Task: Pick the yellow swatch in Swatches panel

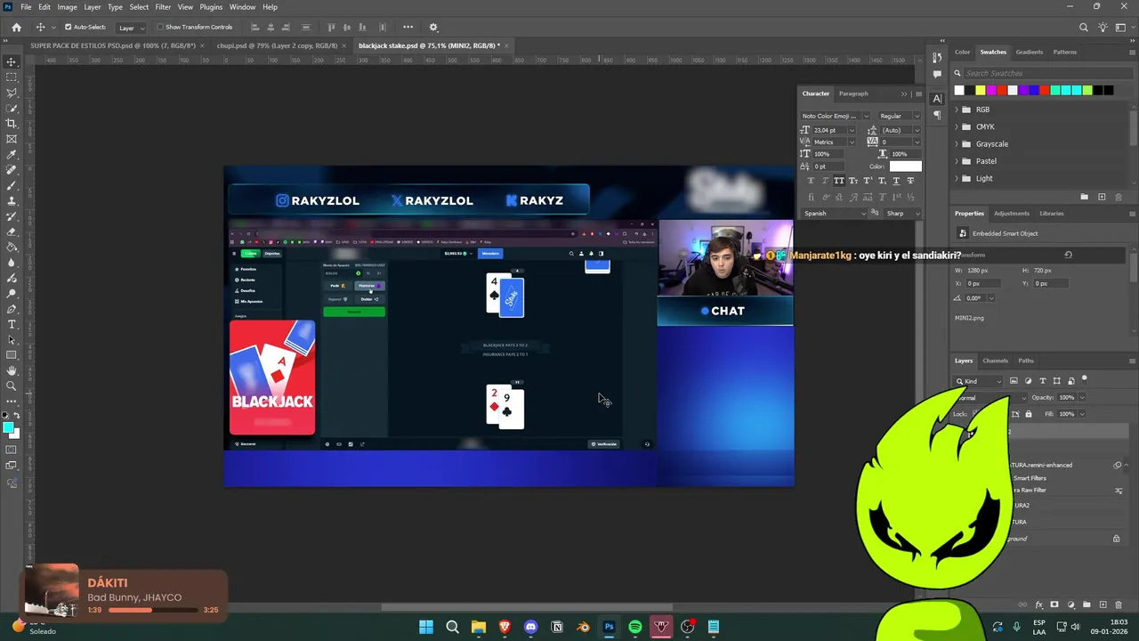Action: [x=981, y=90]
